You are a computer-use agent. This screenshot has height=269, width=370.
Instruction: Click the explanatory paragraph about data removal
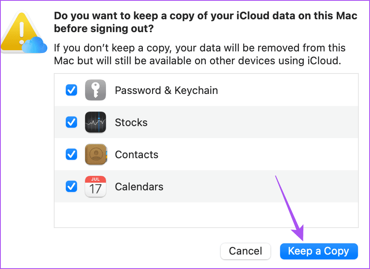tap(199, 55)
